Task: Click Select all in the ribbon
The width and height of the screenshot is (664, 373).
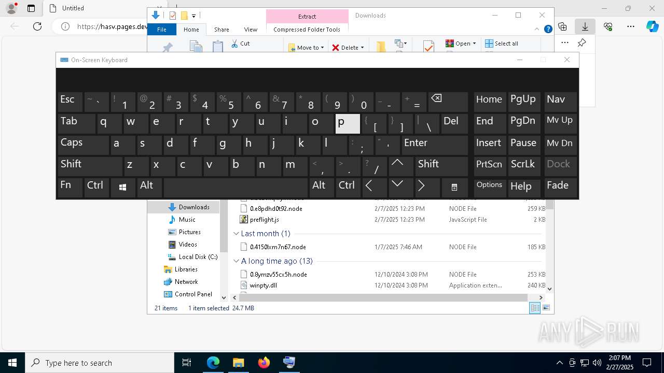Action: (502, 44)
